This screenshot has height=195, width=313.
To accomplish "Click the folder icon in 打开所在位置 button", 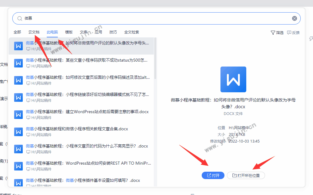I will click(235, 175).
